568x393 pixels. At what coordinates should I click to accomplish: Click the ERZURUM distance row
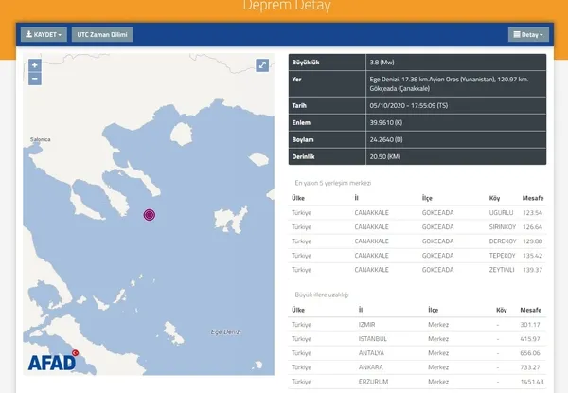coord(417,382)
